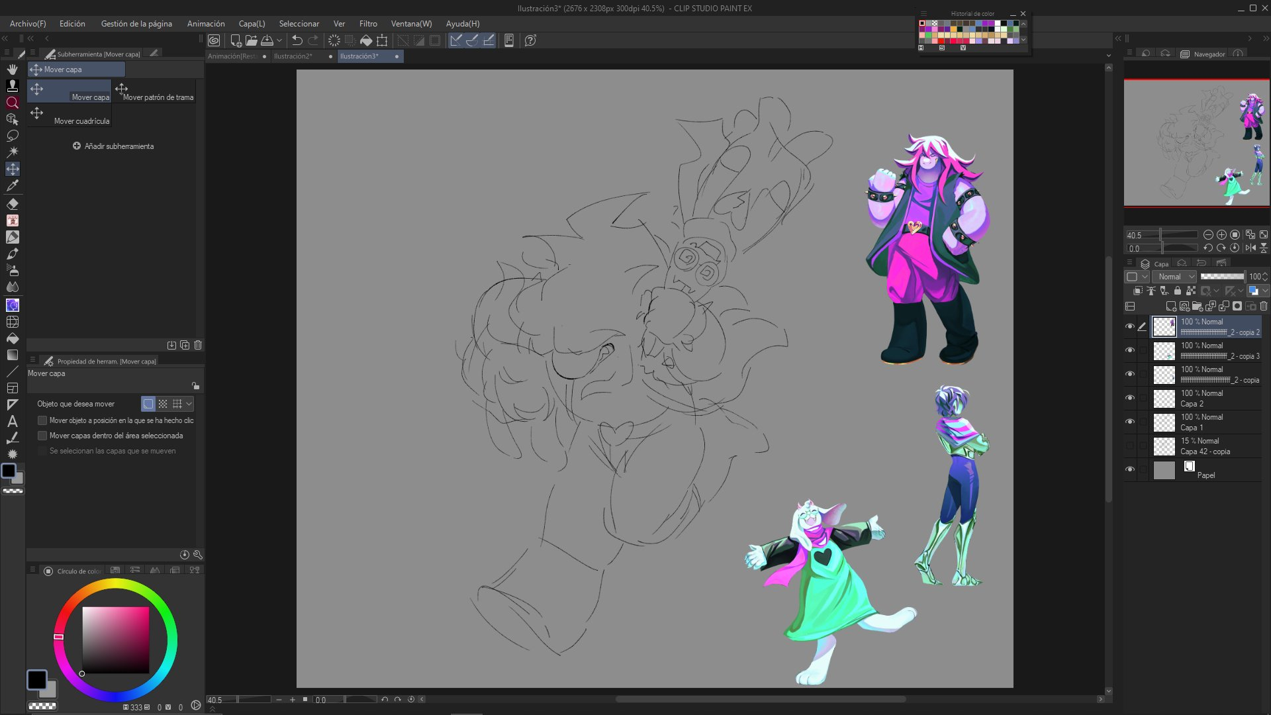Select the Text tool
This screenshot has width=1271, height=715.
[13, 421]
